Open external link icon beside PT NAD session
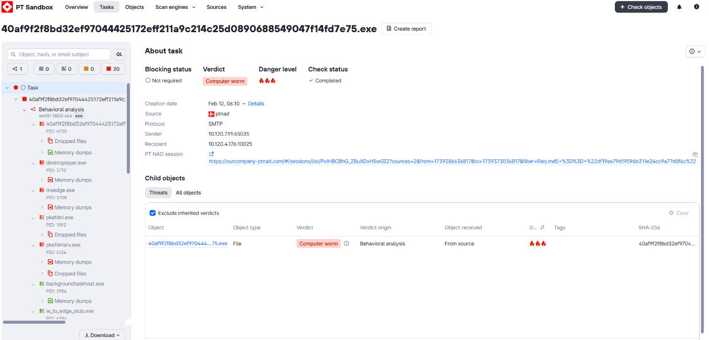Viewport: 709px width, 340px height. tap(212, 154)
